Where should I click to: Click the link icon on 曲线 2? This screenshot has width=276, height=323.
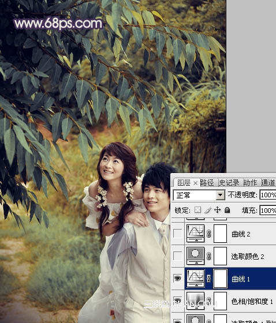[x=209, y=234]
